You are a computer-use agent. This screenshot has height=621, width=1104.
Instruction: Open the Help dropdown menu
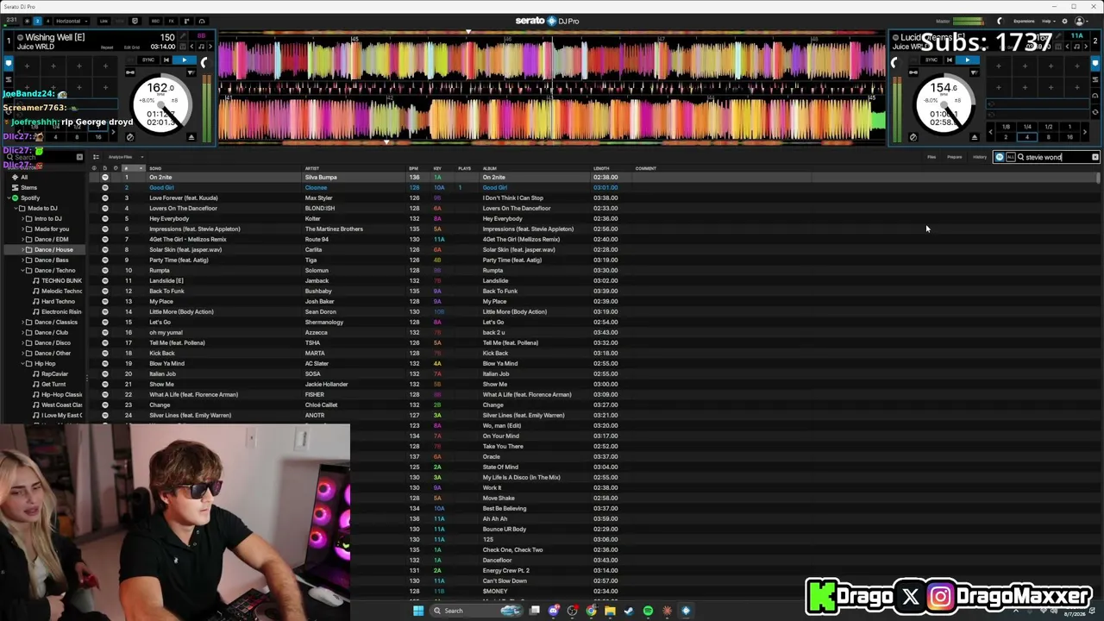(1048, 21)
